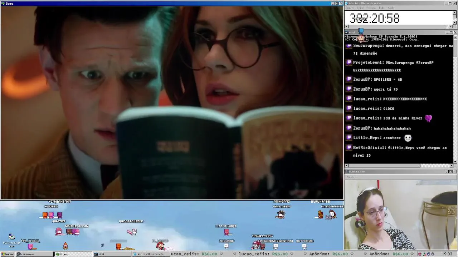Open Ajuda menu in Bloco de notas
This screenshot has height=257, width=458.
pyautogui.click(x=391, y=8)
